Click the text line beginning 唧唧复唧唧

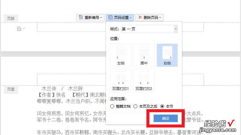(72, 101)
